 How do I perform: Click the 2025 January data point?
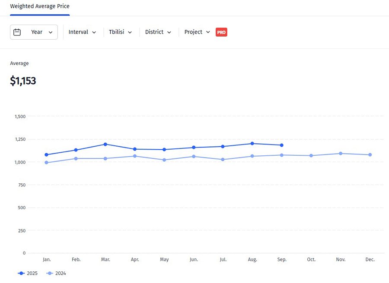(x=47, y=154)
